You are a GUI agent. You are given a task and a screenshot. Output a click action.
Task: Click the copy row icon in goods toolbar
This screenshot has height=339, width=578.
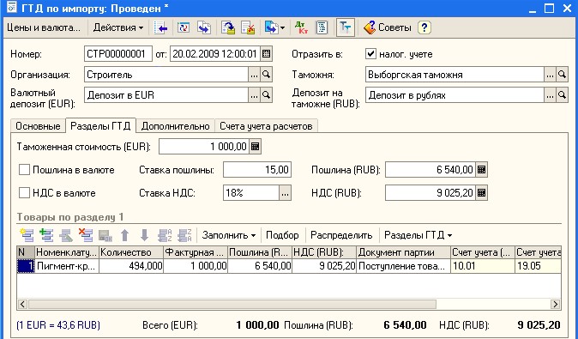46,235
